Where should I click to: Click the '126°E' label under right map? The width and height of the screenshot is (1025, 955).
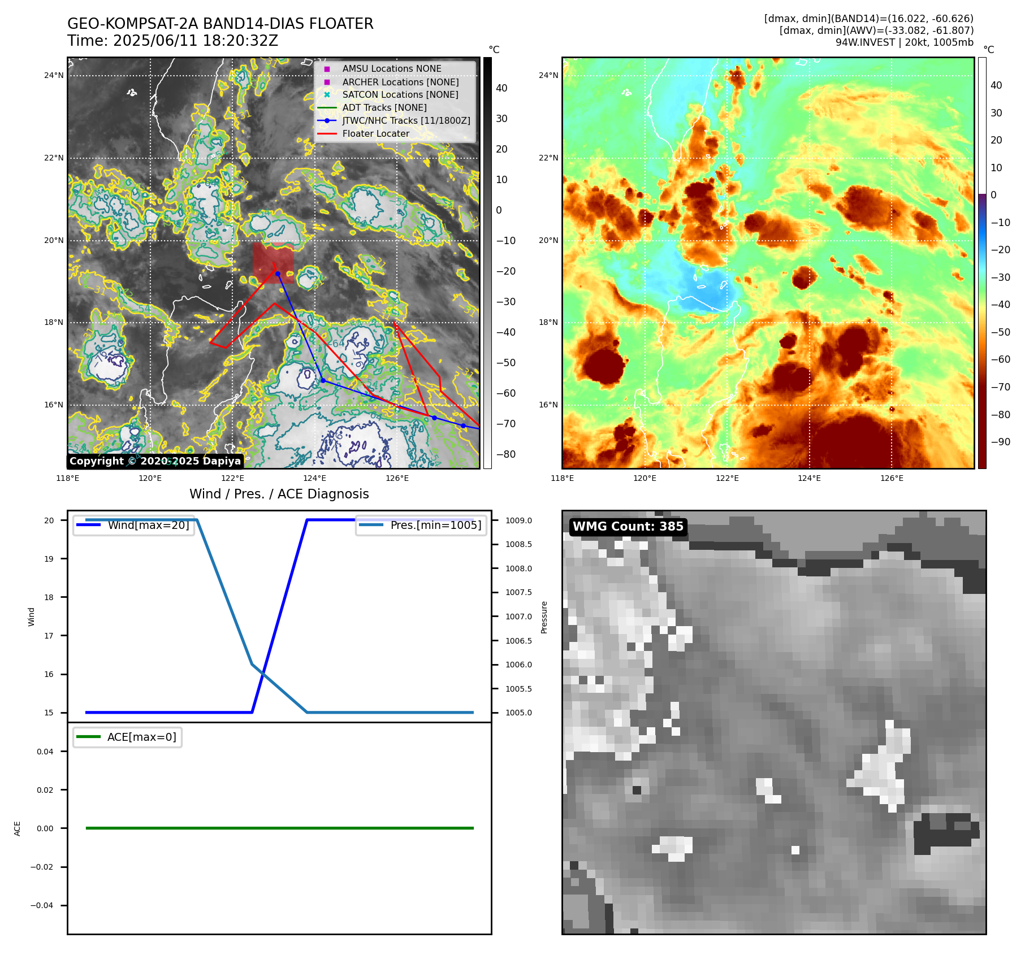tap(892, 478)
